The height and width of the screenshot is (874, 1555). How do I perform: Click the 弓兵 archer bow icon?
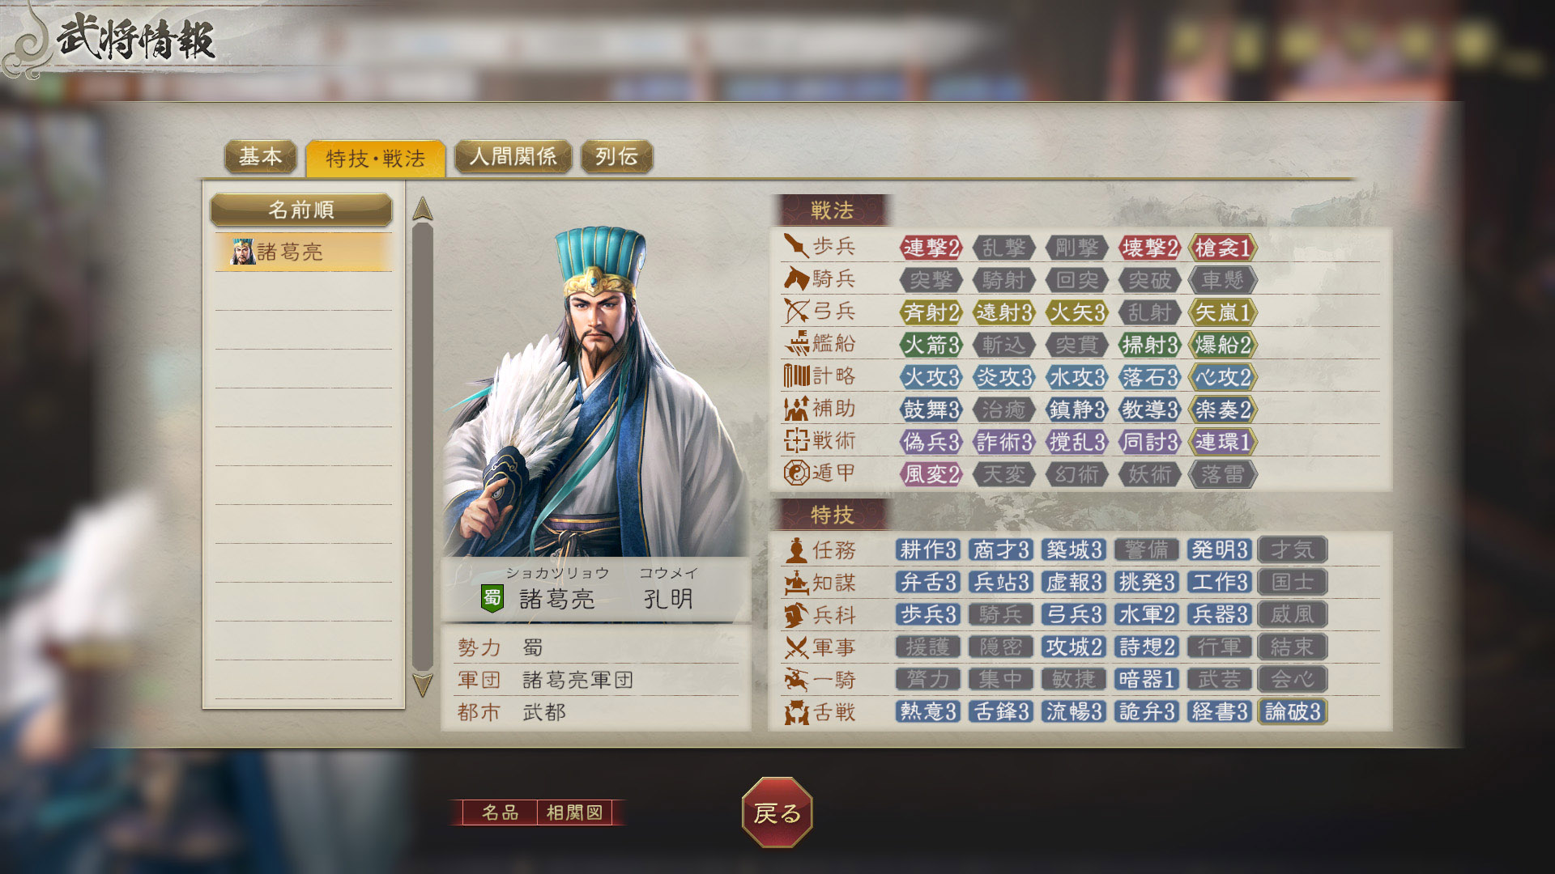coord(796,311)
